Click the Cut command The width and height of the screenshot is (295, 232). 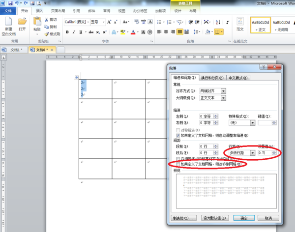pos(51,20)
